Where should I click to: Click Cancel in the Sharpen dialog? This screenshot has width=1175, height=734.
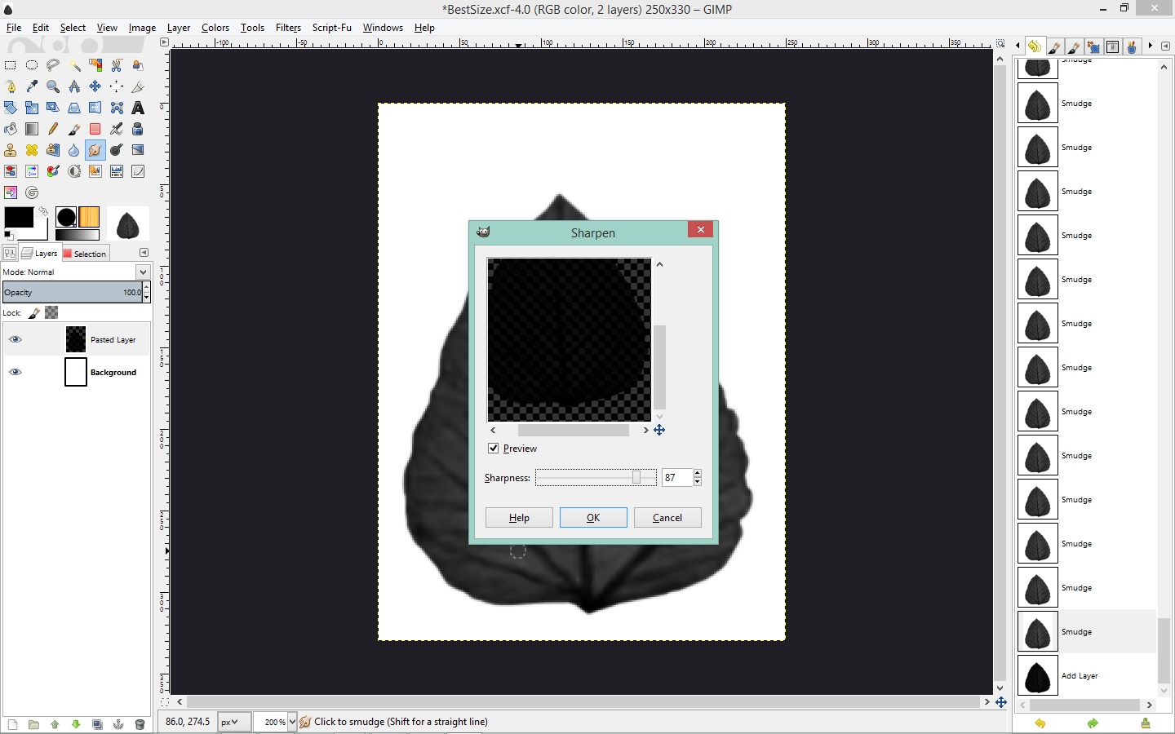pyautogui.click(x=667, y=518)
